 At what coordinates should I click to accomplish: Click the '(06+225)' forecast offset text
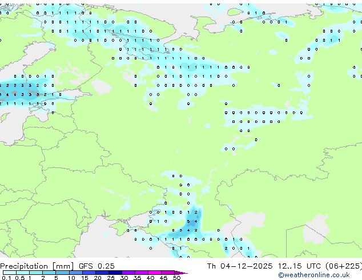pos(344,266)
